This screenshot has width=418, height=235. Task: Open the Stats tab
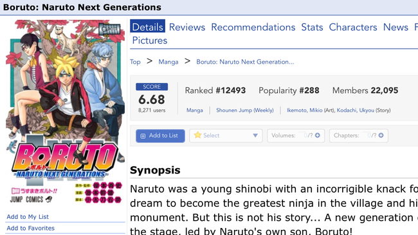click(312, 27)
